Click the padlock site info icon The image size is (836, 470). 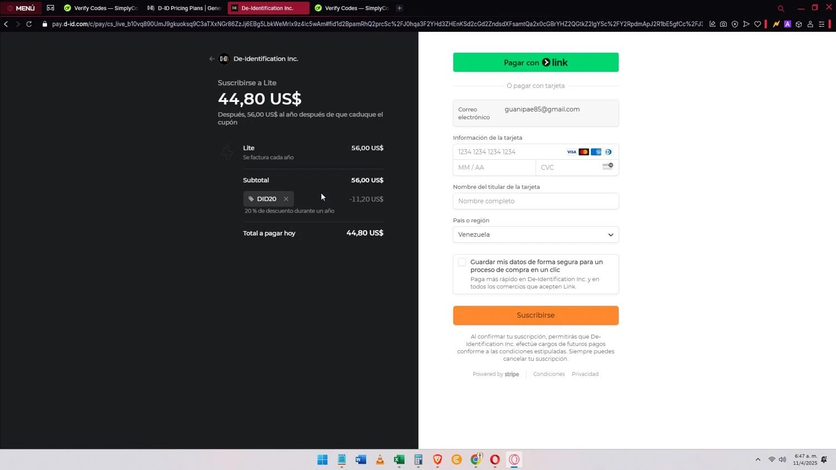tap(45, 24)
